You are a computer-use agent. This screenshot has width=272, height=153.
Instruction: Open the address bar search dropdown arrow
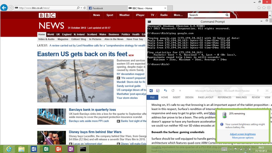pyautogui.click(x=81, y=8)
